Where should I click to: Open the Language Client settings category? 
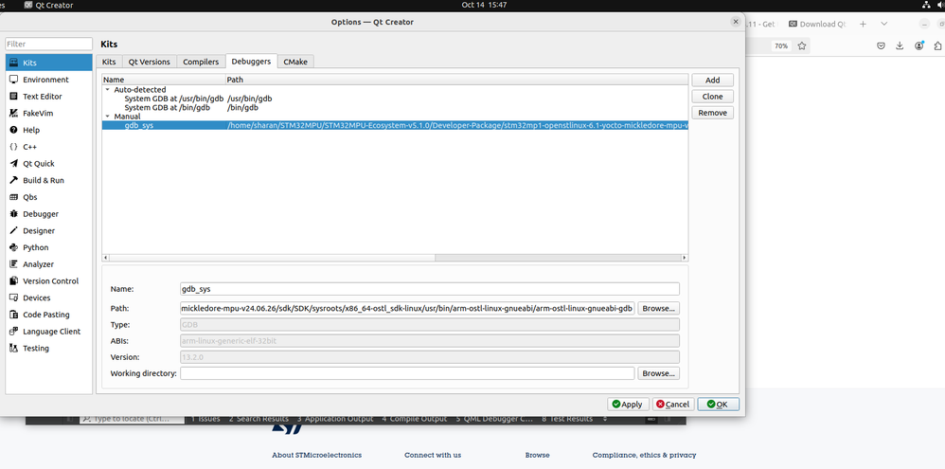tap(49, 332)
